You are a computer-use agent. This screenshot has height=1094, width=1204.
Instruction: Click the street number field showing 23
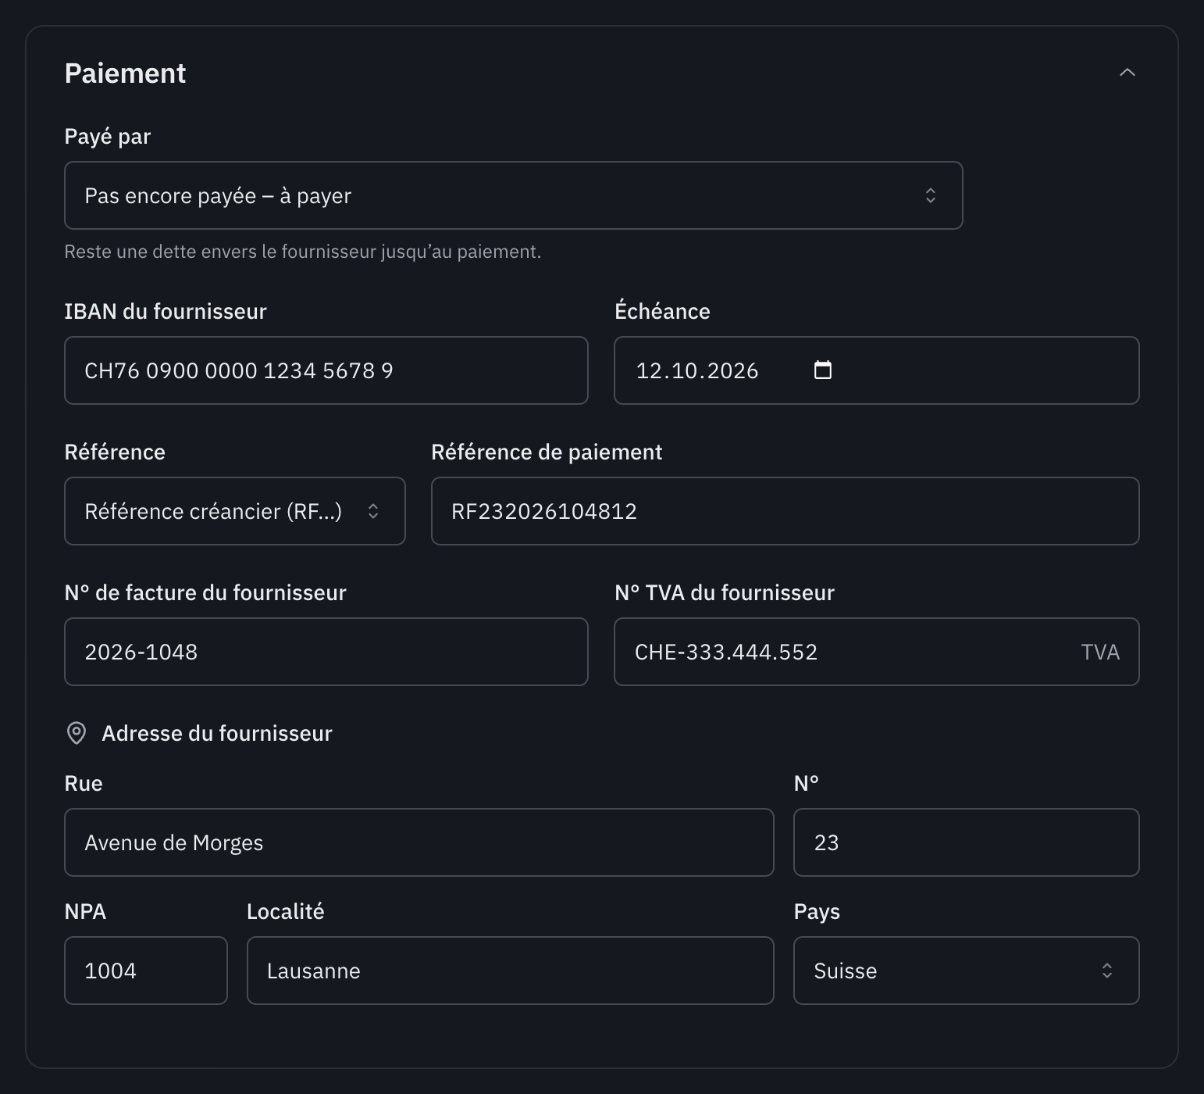pos(966,842)
